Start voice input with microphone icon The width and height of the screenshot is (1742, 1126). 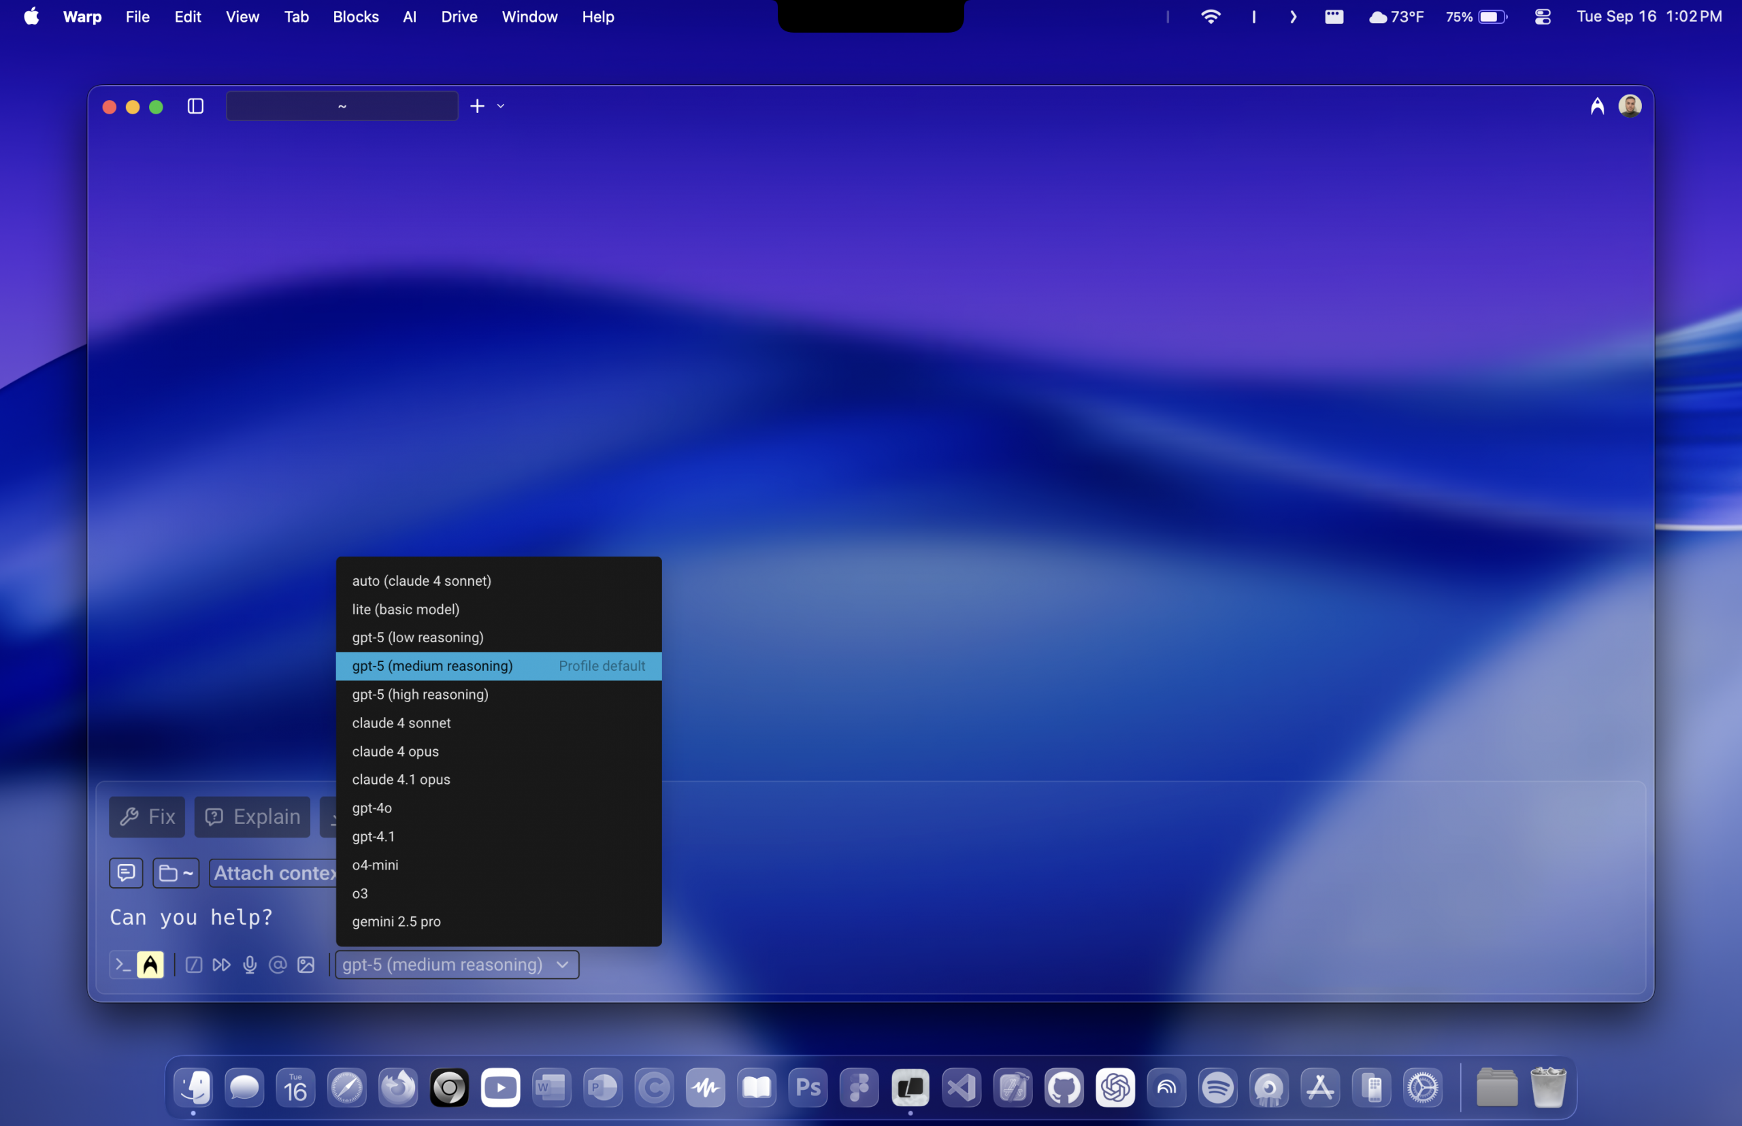pos(250,964)
